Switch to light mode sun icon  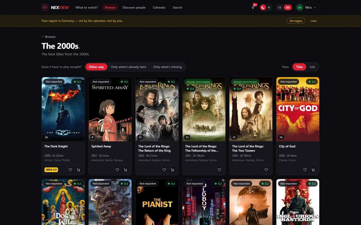[269, 7]
